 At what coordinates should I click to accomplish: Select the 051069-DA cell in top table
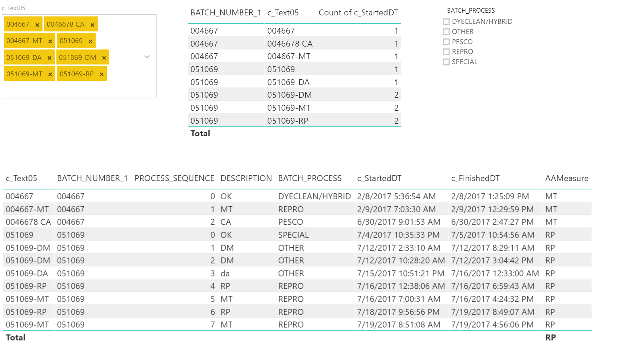(x=289, y=82)
